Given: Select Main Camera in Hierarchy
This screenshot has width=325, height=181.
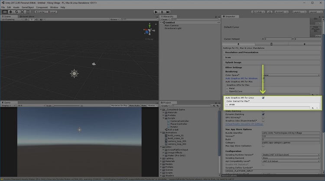Looking at the screenshot, I should (171, 26).
